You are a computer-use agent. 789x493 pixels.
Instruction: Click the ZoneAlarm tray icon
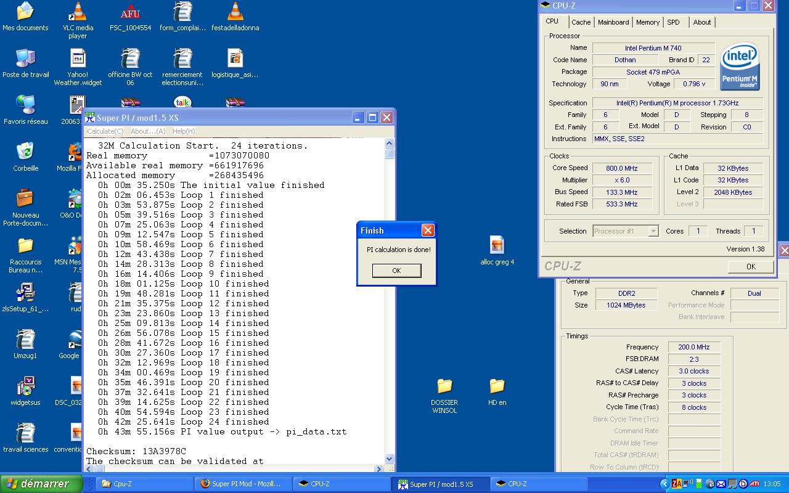[677, 484]
